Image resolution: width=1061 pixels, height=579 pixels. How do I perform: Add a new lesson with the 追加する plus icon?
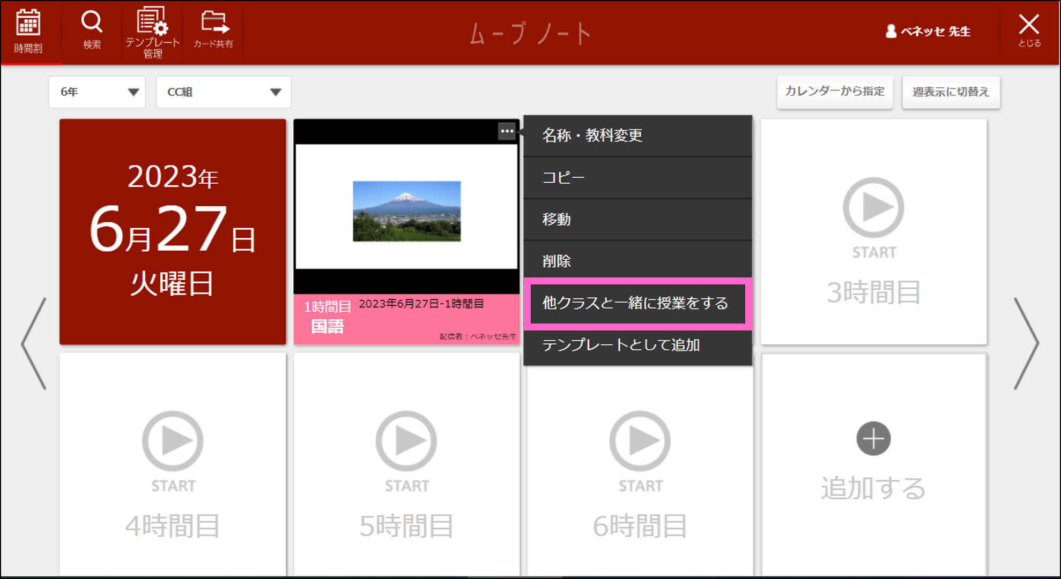click(x=873, y=438)
